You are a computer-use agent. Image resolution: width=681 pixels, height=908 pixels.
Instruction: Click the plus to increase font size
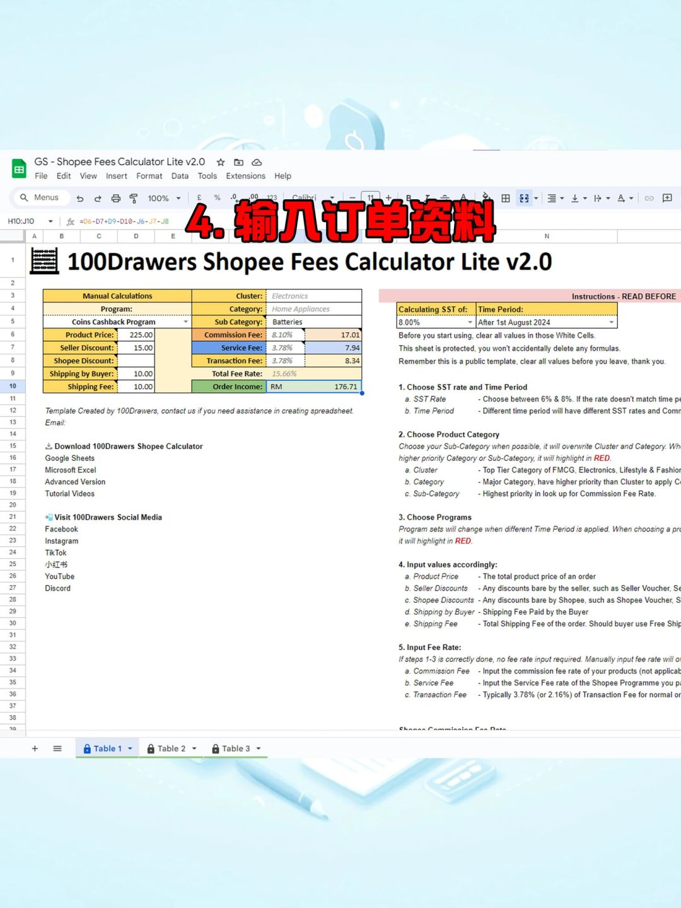[x=388, y=198]
